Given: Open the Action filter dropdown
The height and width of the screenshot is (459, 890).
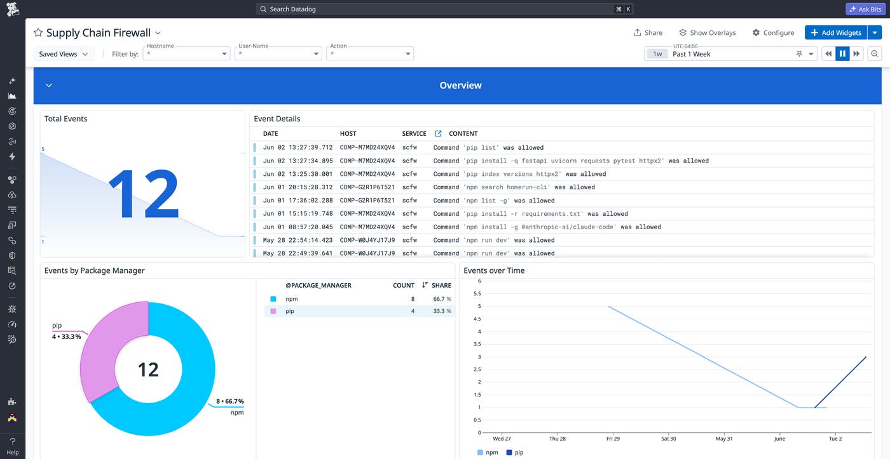Looking at the screenshot, I should pos(370,54).
